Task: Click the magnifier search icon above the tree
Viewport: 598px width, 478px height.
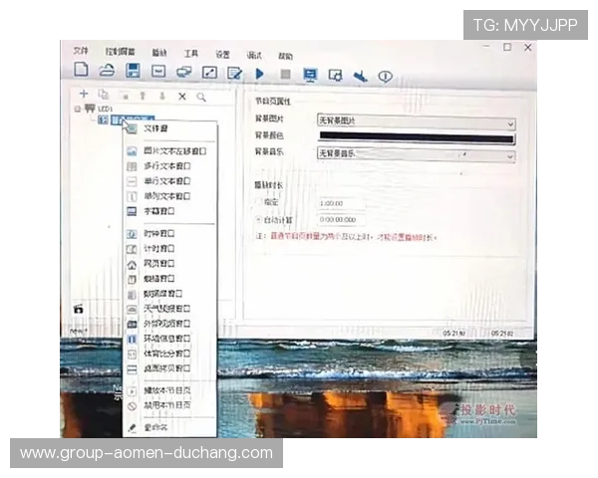Action: [x=201, y=96]
